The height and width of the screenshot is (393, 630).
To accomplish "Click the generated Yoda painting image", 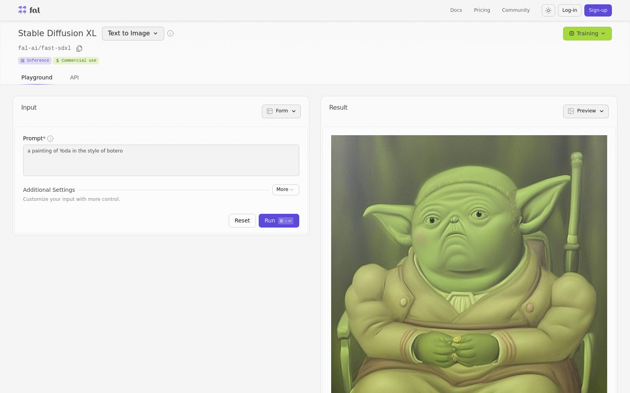I will coord(469,264).
